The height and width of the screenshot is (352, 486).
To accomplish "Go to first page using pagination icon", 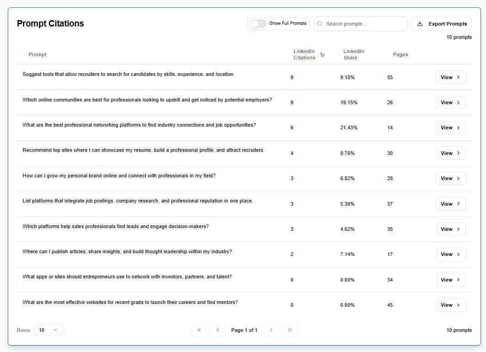I will click(x=199, y=330).
